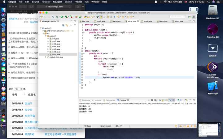Switch to the Declaration tab

pos(109,100)
